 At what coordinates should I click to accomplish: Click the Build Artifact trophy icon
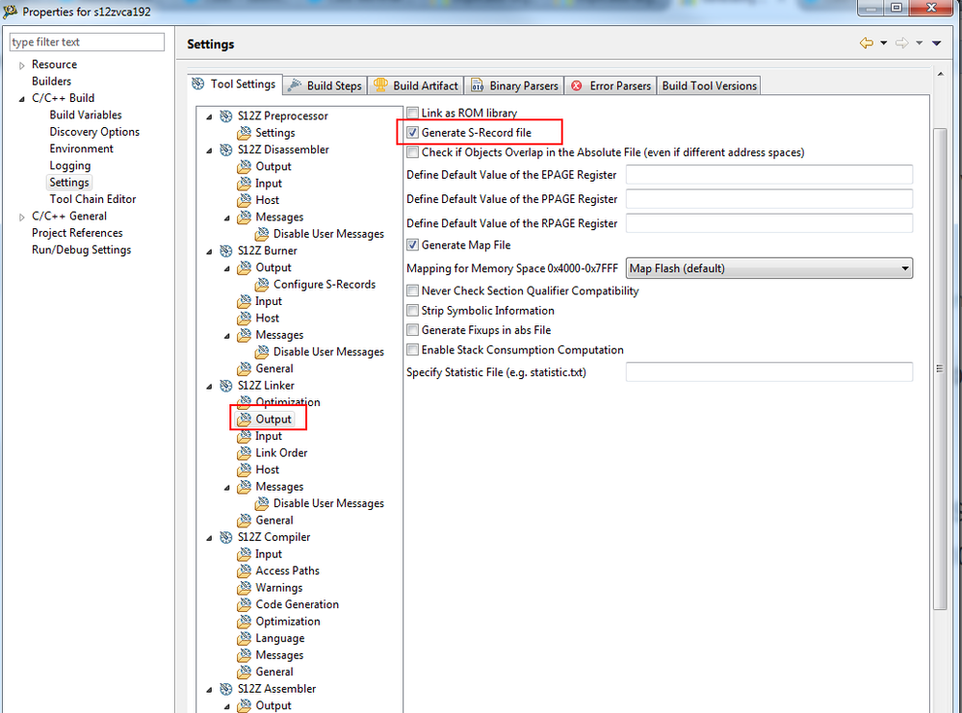tap(380, 86)
